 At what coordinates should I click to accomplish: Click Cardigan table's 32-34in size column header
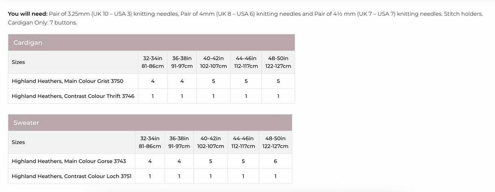click(153, 62)
